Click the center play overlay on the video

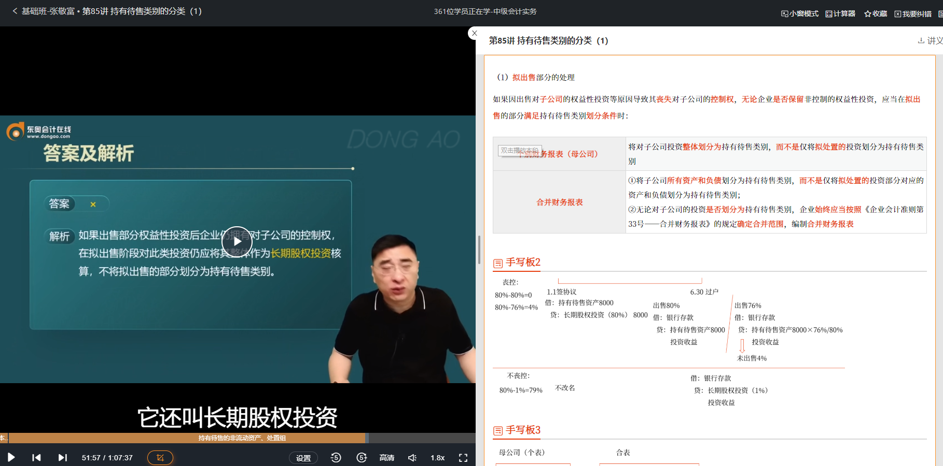click(238, 241)
